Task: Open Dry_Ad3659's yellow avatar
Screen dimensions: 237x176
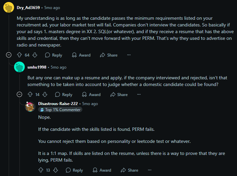Action: 8,7
